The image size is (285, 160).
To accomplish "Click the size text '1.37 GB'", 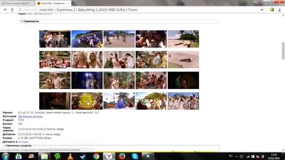I will tap(23, 138).
